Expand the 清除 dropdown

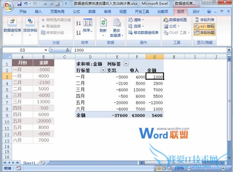point(143,20)
